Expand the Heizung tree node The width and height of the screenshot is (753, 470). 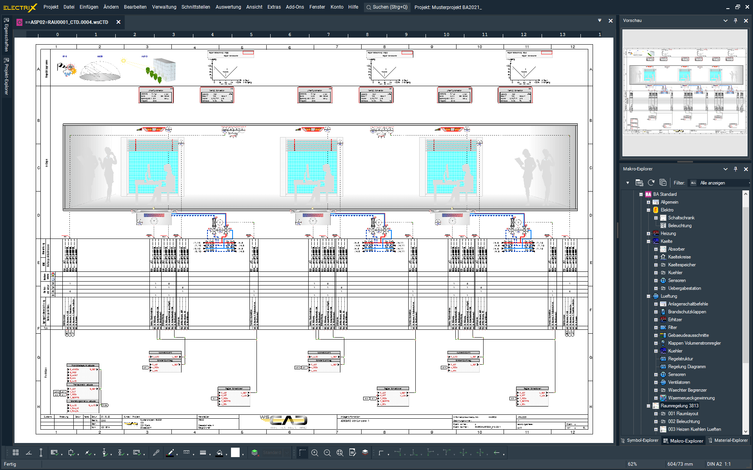tap(649, 233)
